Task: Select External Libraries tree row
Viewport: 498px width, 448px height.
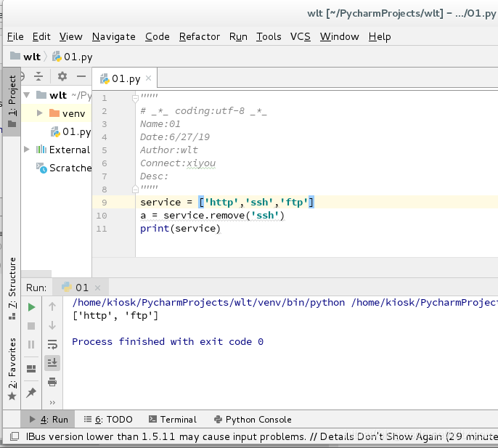Action: [x=57, y=150]
